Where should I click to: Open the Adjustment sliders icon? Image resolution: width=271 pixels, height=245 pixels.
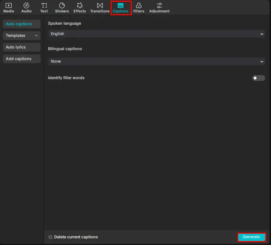159,5
